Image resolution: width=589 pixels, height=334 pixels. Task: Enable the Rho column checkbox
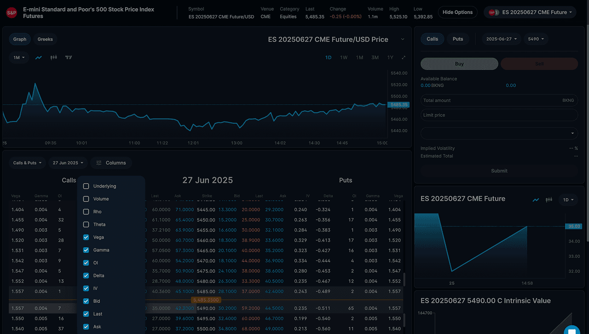tap(86, 212)
